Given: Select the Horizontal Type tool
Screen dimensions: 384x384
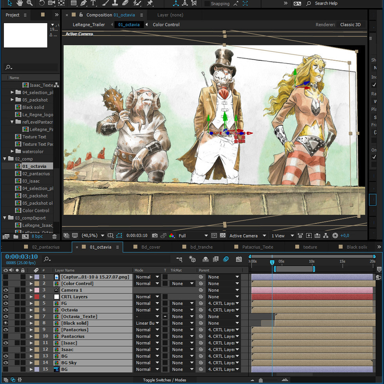Looking at the screenshot, I should click(x=93, y=3).
